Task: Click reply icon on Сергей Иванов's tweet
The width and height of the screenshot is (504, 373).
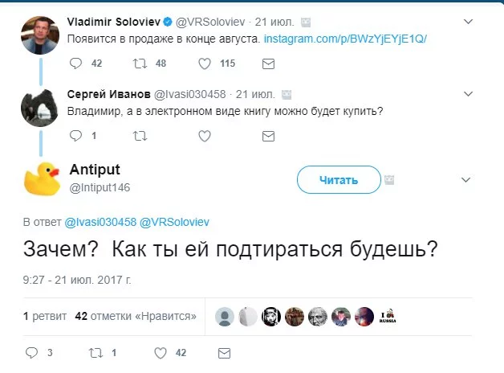Action: tap(76, 136)
